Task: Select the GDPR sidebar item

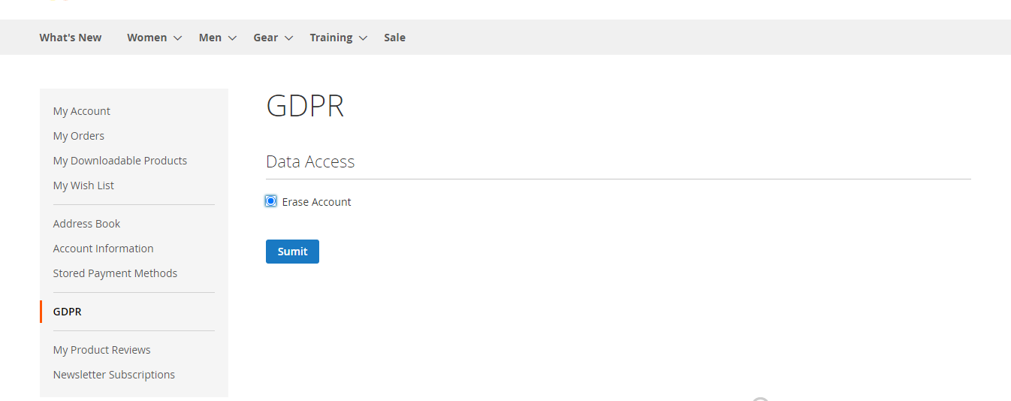Action: (x=68, y=312)
